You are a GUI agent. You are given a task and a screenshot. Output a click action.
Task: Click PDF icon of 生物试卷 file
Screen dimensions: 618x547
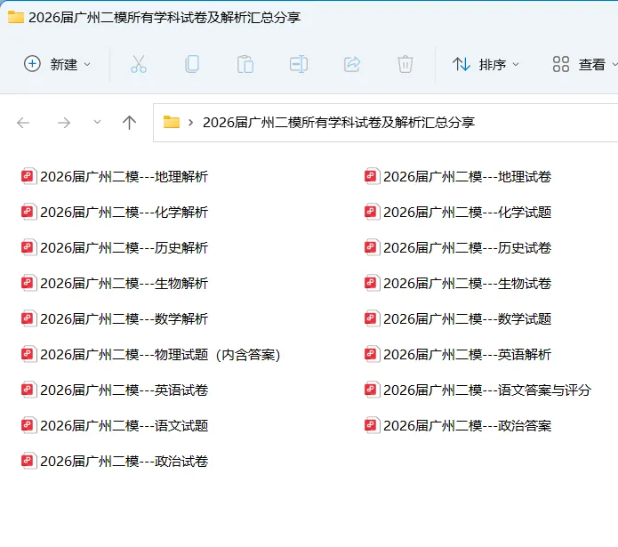click(372, 283)
